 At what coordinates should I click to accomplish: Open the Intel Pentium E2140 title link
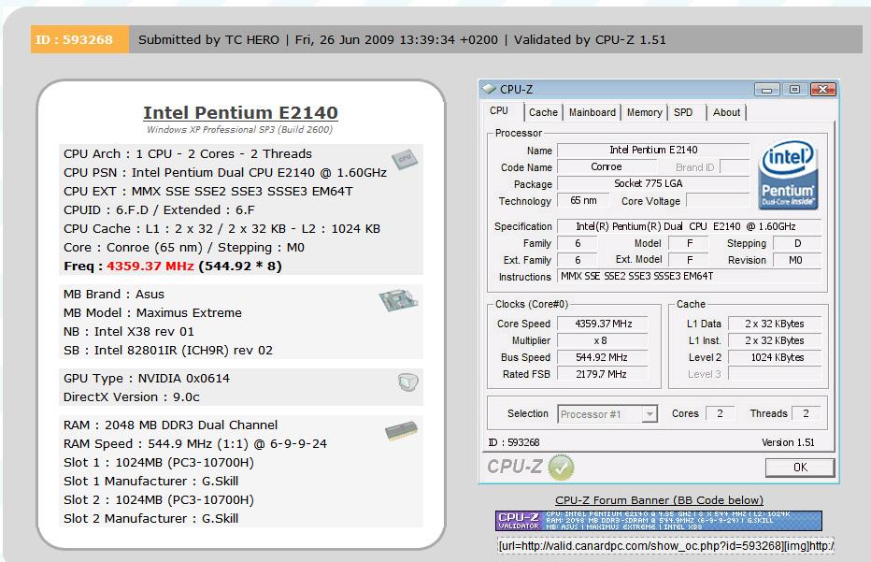[240, 113]
